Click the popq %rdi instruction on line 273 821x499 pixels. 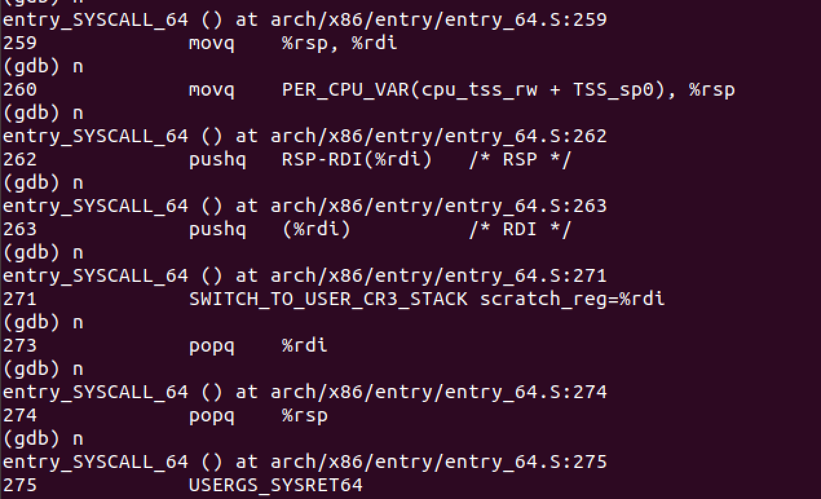click(x=258, y=346)
